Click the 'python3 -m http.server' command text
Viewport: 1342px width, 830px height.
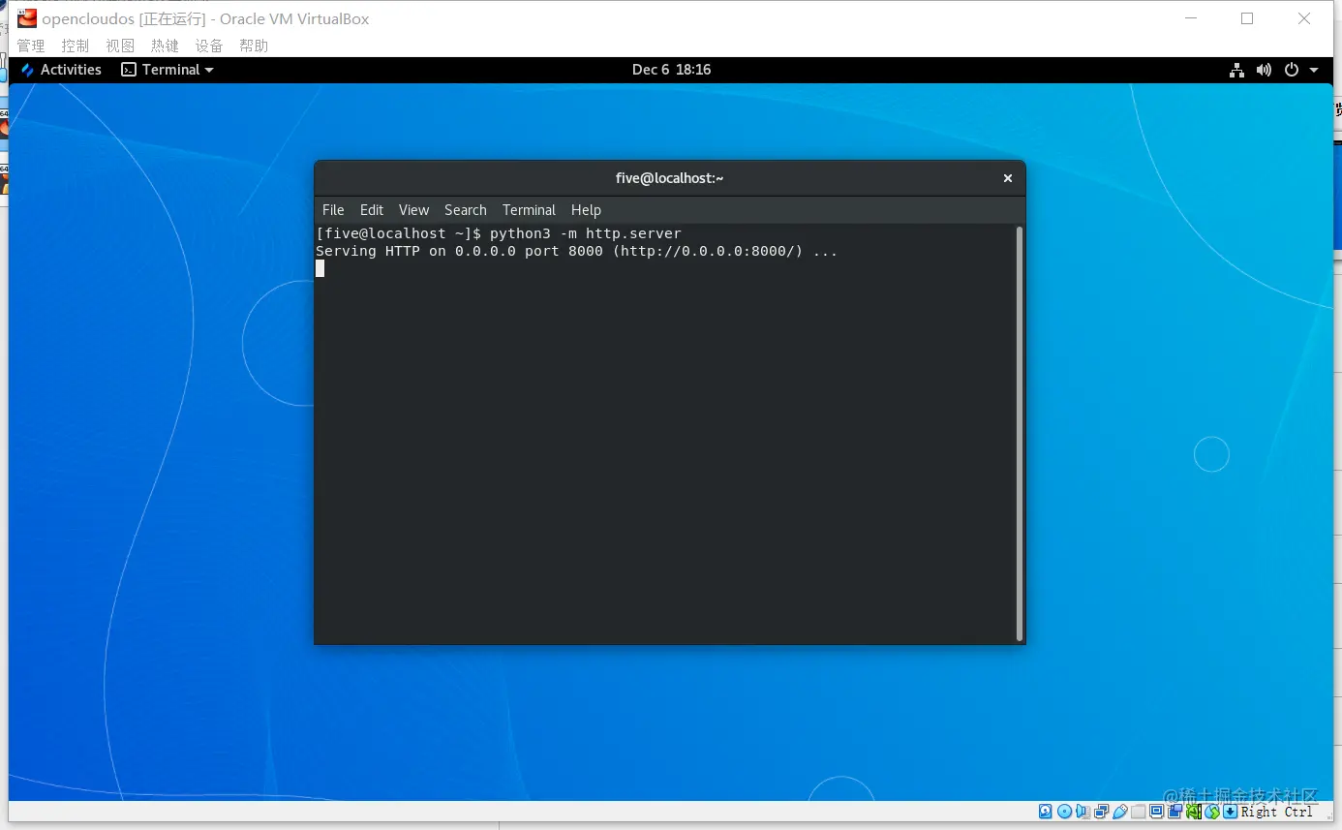(x=586, y=233)
